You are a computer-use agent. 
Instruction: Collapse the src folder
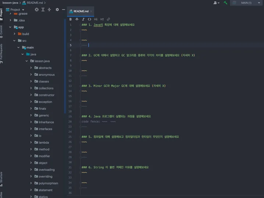(14, 40)
